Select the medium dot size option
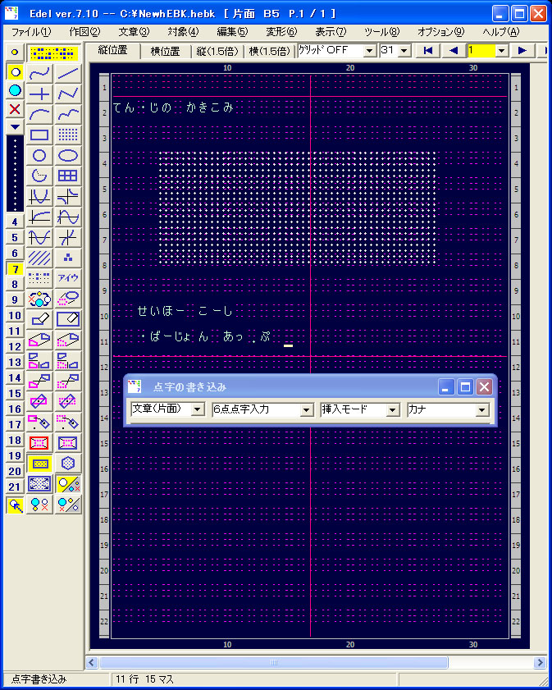The image size is (552, 690). tap(14, 71)
